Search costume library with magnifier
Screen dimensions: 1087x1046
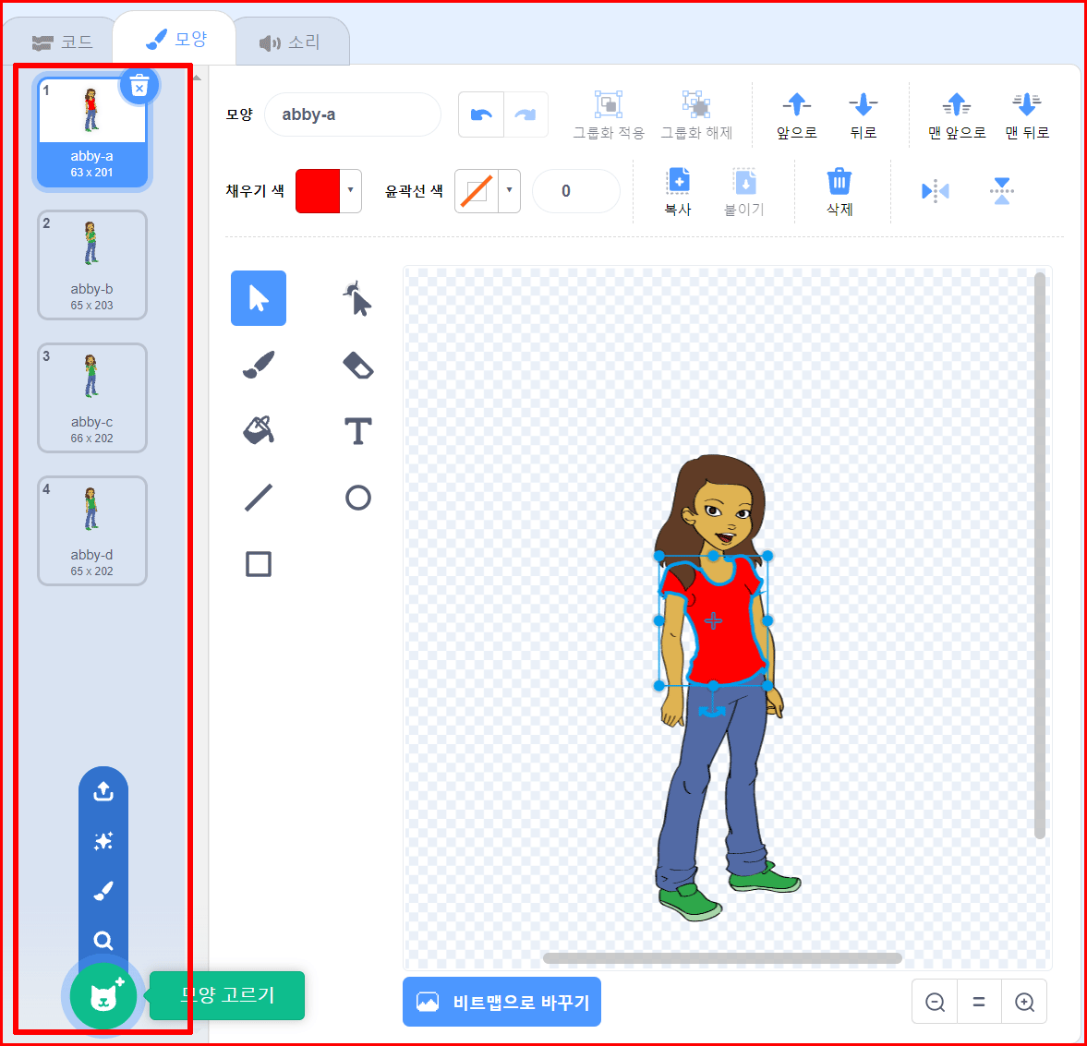click(103, 941)
